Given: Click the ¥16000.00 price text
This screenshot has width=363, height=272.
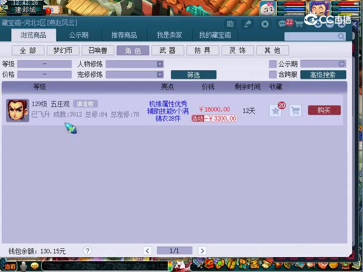Looking at the screenshot, I should (214, 109).
